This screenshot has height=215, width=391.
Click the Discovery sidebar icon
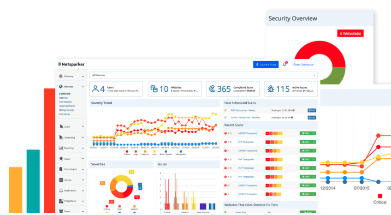click(61, 76)
